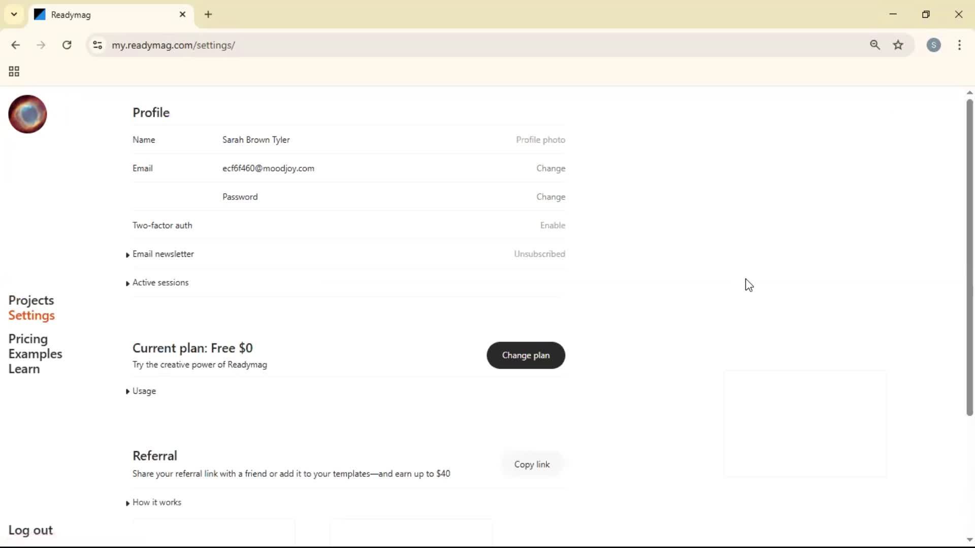Open a new tab with the plus icon
Image resolution: width=975 pixels, height=548 pixels.
click(208, 14)
